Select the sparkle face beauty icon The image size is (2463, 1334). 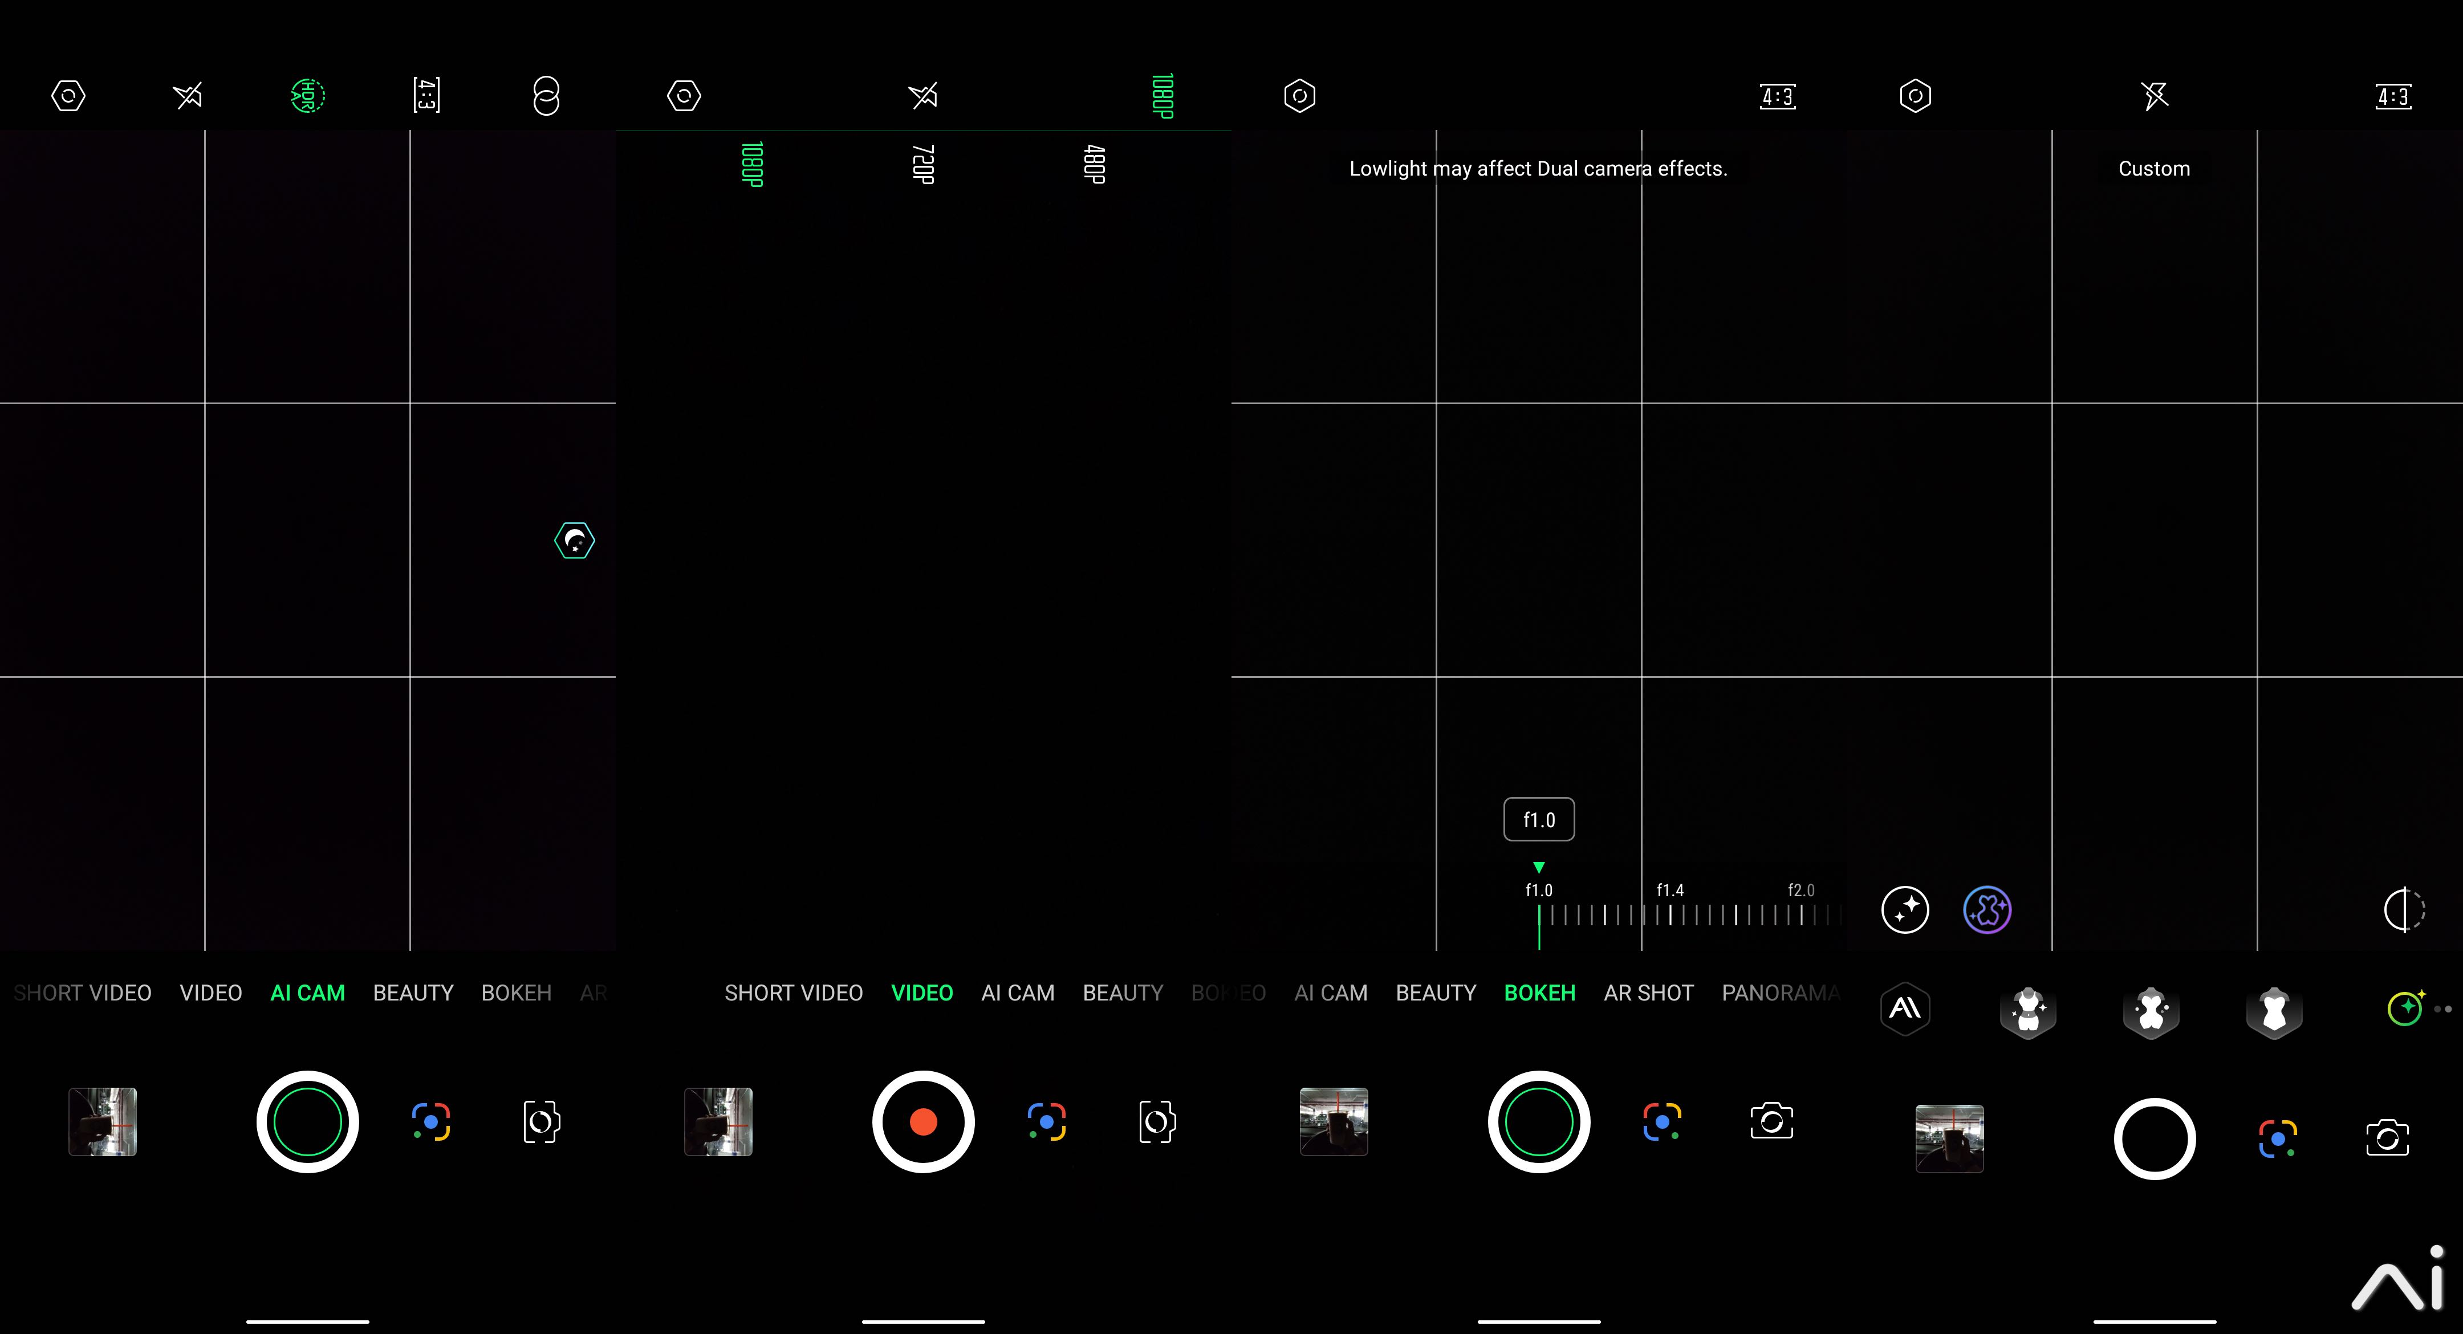click(x=1905, y=909)
